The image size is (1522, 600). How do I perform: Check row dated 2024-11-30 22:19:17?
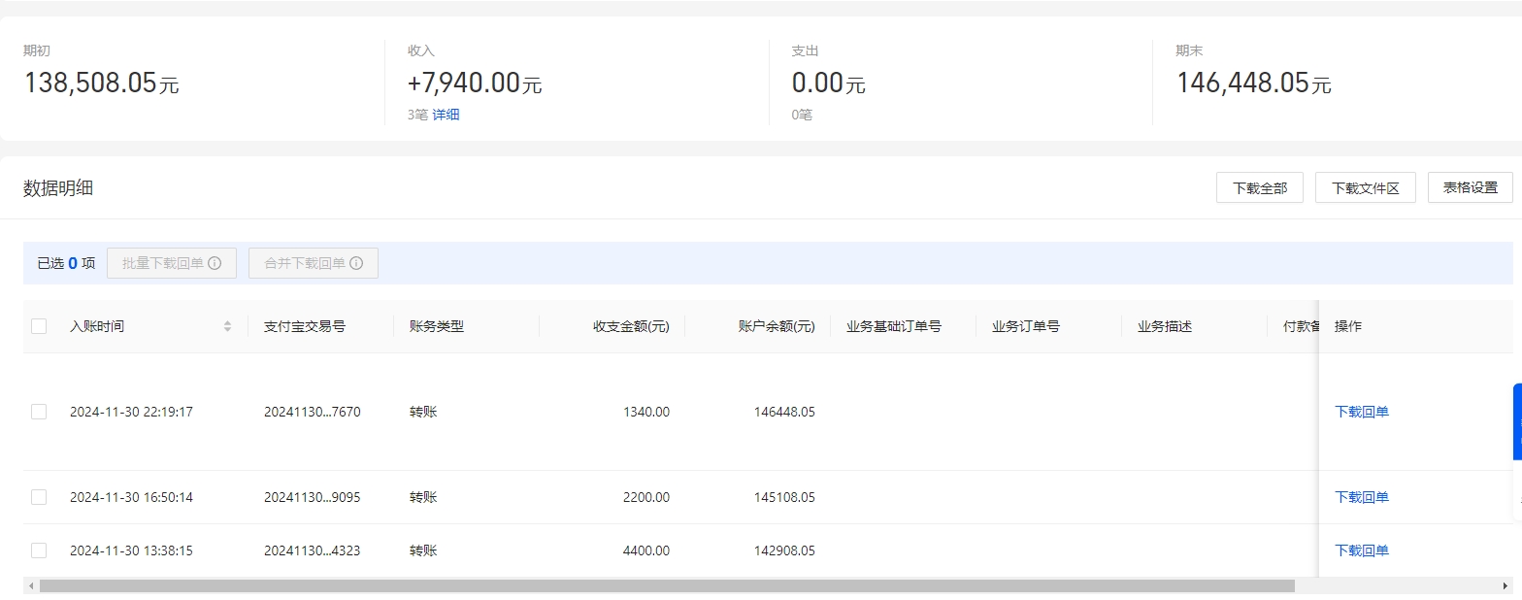point(39,412)
